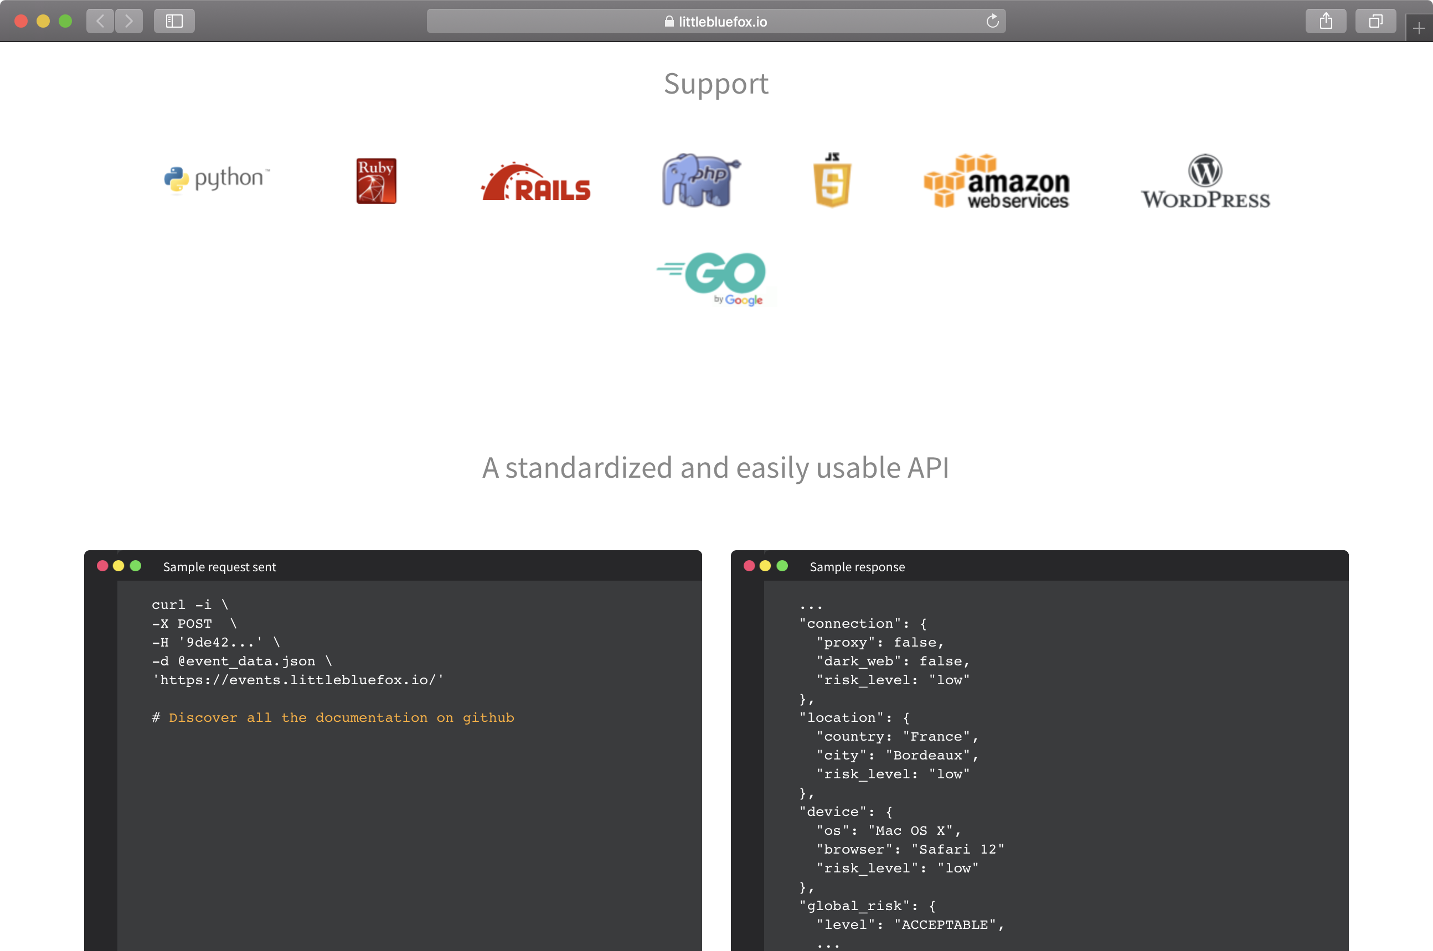Click the JS HTML5 shield logo
This screenshot has width=1433, height=951.
pos(832,180)
